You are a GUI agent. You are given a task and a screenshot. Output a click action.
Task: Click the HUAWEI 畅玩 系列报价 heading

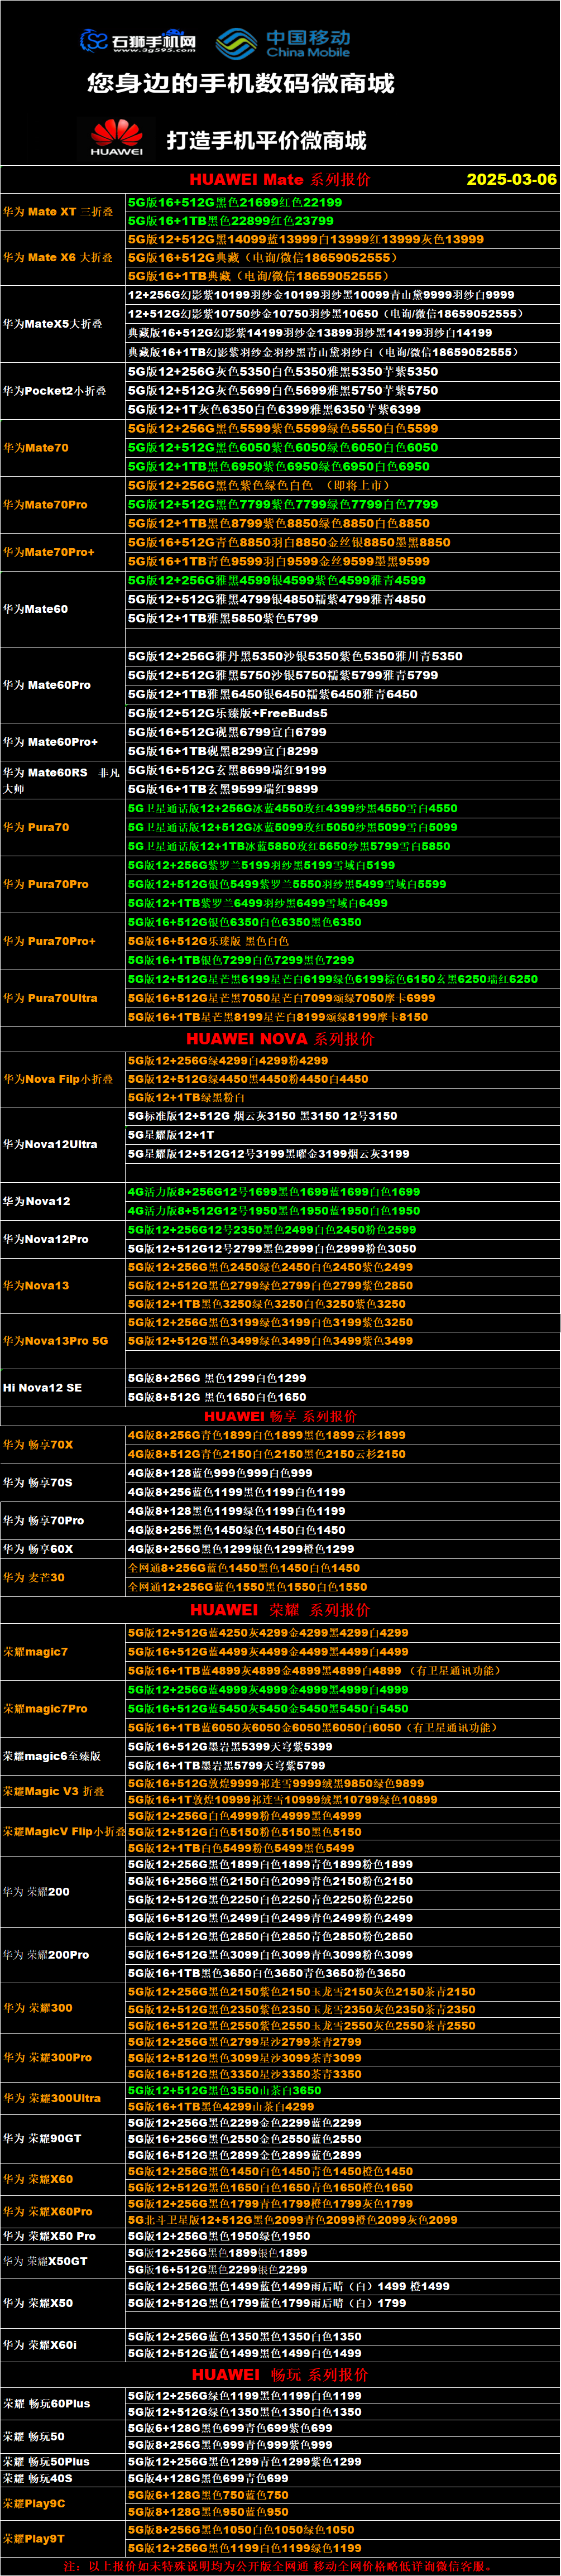pos(280,2374)
